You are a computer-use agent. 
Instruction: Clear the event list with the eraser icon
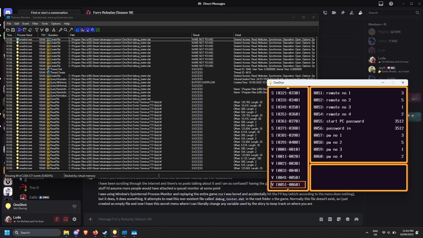click(x=30, y=30)
